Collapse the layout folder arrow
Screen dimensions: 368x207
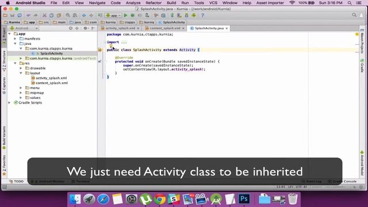click(x=21, y=73)
